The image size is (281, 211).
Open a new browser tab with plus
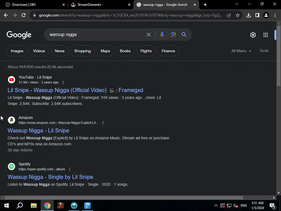pos(205,5)
